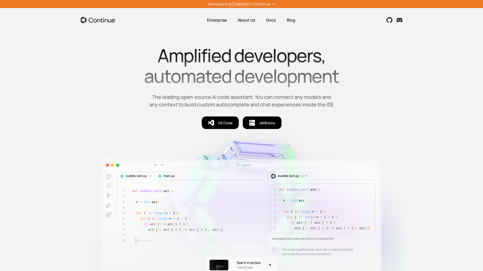Open the Extensions blocks icon
Viewport: 483px width, 271px height.
pos(109,215)
